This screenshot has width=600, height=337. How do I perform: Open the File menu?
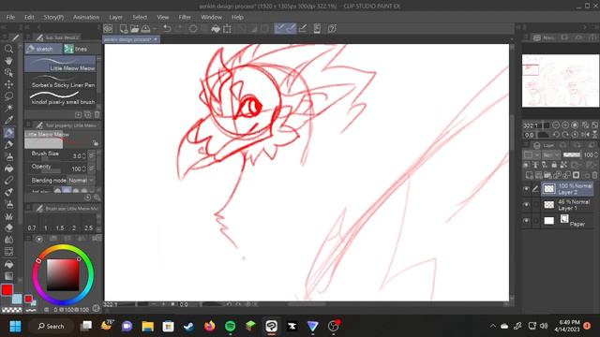coord(10,17)
